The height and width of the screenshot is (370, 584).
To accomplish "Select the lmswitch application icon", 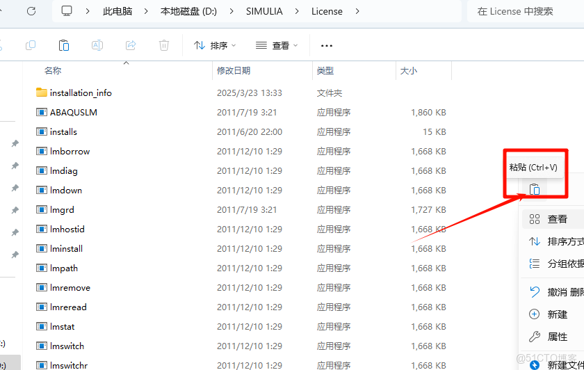I will [x=41, y=346].
